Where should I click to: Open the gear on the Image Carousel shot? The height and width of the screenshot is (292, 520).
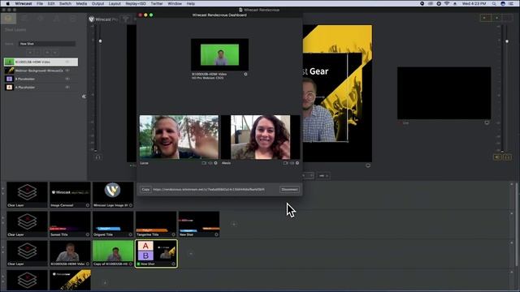[88, 205]
